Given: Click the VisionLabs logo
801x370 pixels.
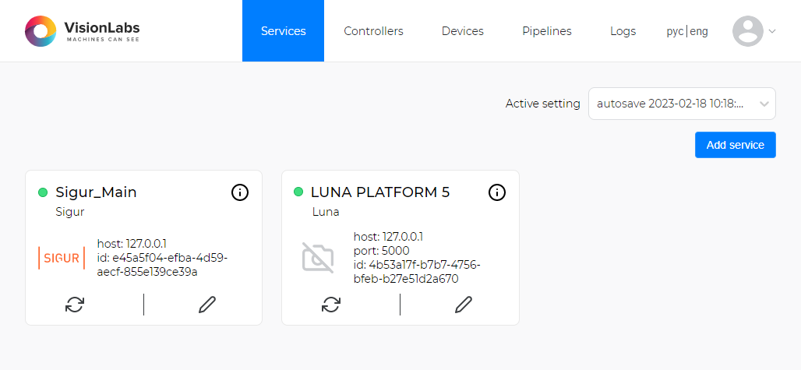Looking at the screenshot, I should pos(83,31).
